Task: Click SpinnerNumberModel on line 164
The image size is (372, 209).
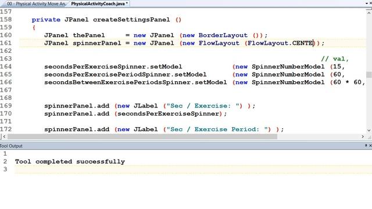Action: 288,67
